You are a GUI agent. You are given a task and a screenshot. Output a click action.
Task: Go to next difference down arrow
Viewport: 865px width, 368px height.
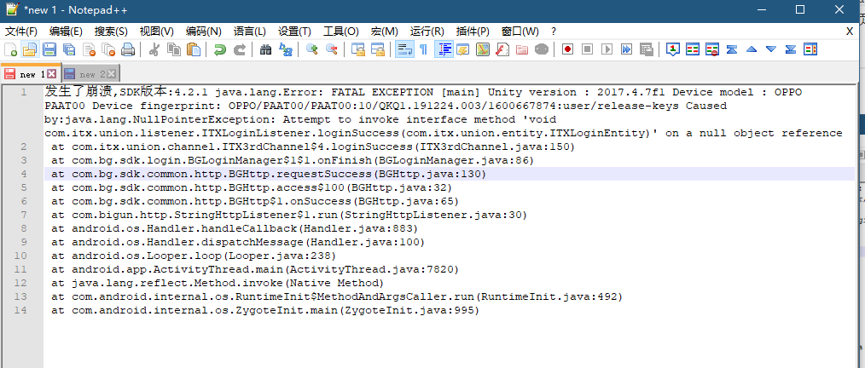[x=771, y=49]
